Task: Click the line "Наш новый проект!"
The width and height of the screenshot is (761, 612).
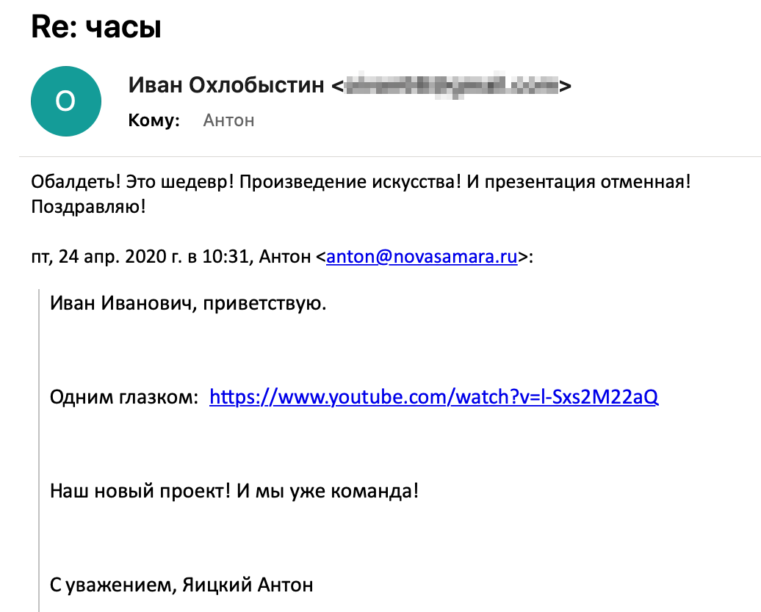Action: (141, 490)
